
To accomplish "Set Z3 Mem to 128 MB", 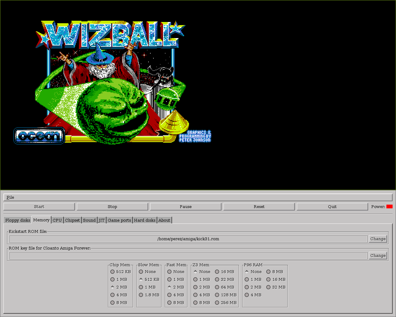I will [x=226, y=295].
